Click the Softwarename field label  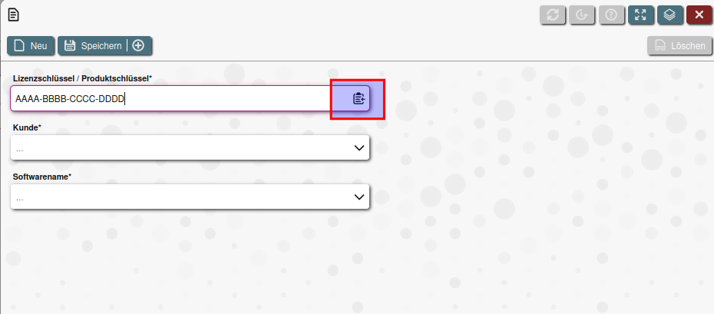coord(41,177)
